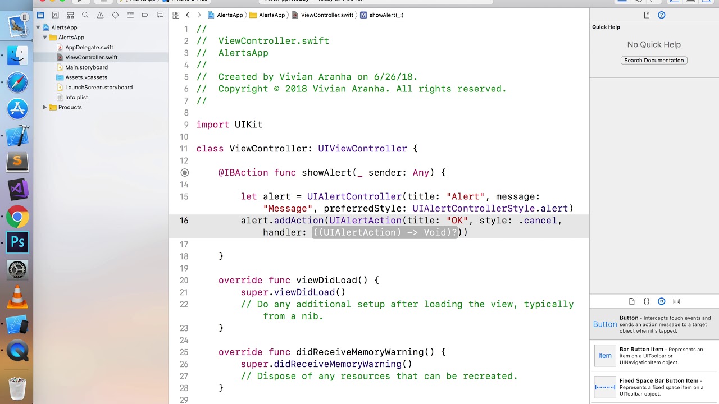Open the Report navigator speech-bubble icon
The height and width of the screenshot is (404, 719).
[x=160, y=15]
